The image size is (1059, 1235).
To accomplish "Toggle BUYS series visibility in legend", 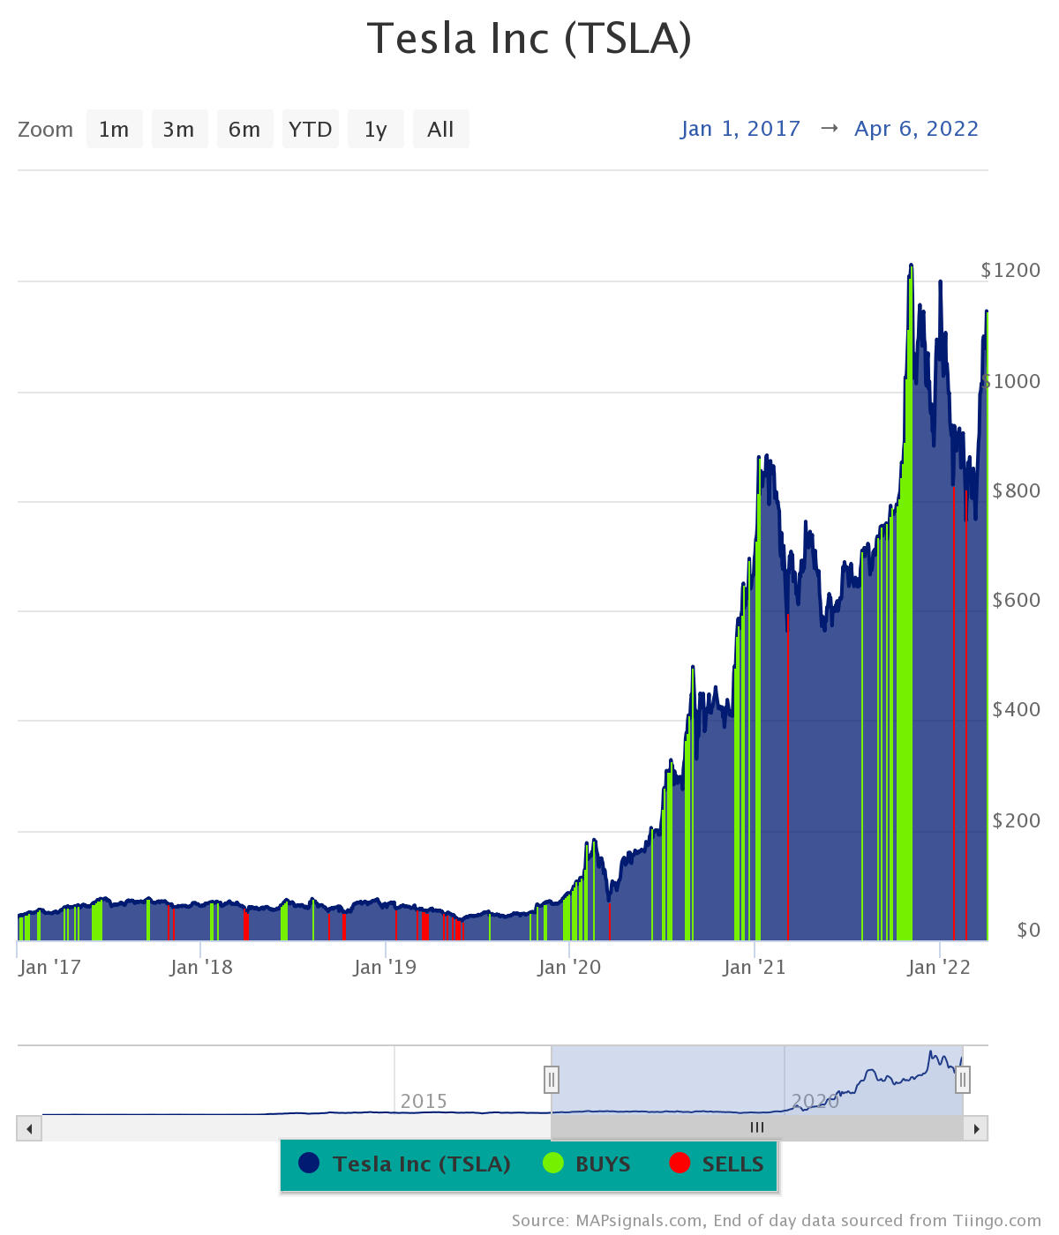I will point(602,1164).
